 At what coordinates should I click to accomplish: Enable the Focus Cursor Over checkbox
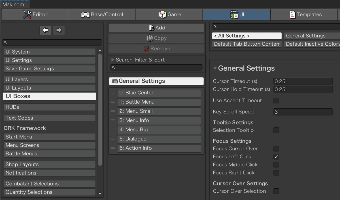(276, 149)
